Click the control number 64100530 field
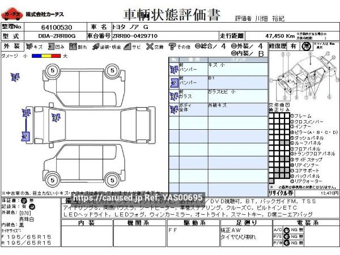Viewport: 340px width, 255px height. click(56, 27)
